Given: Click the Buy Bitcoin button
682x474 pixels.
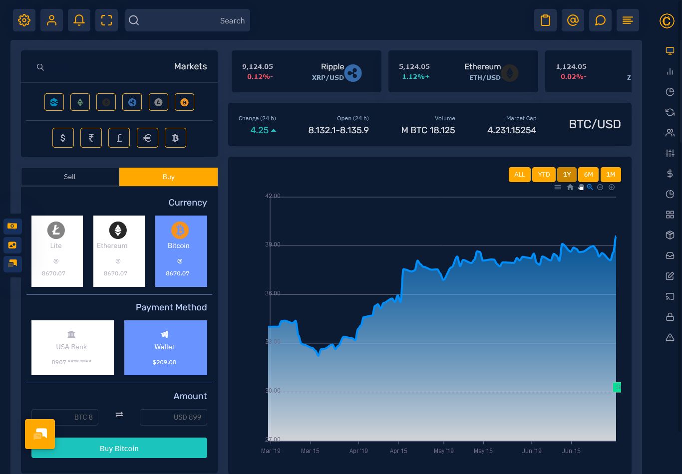Looking at the screenshot, I should click(x=119, y=448).
